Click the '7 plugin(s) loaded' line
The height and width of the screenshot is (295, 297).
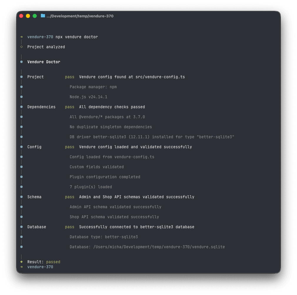click(91, 187)
